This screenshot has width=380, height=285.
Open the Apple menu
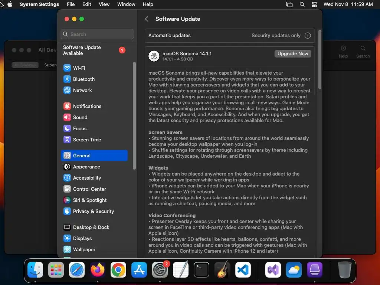tap(10, 4)
